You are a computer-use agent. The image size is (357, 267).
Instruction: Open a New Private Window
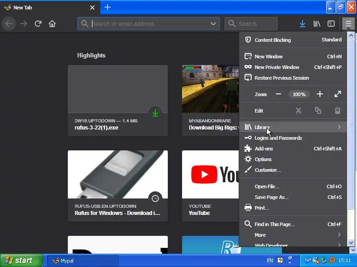[293, 67]
